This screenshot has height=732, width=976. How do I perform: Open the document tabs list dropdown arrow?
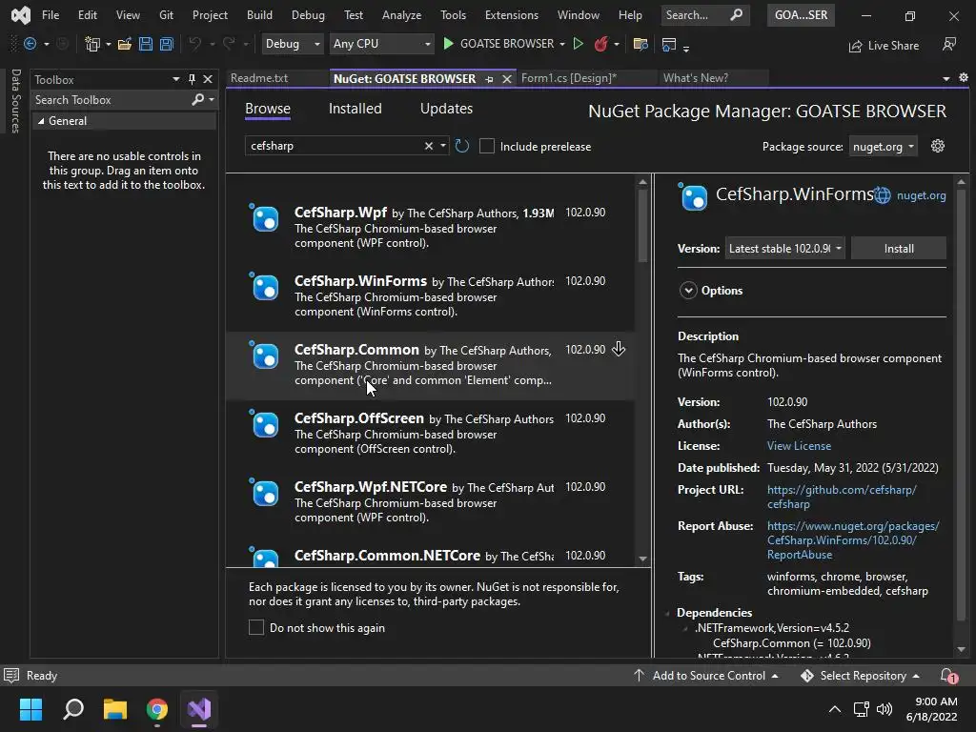pos(946,78)
